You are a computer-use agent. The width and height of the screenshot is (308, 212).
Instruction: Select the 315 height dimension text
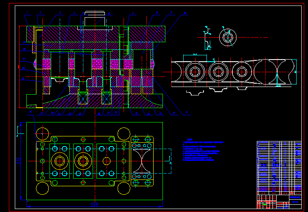pos(18,161)
